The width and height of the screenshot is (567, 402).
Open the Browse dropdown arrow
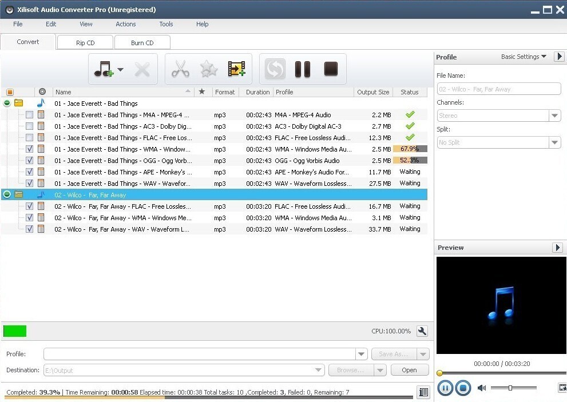pyautogui.click(x=380, y=370)
